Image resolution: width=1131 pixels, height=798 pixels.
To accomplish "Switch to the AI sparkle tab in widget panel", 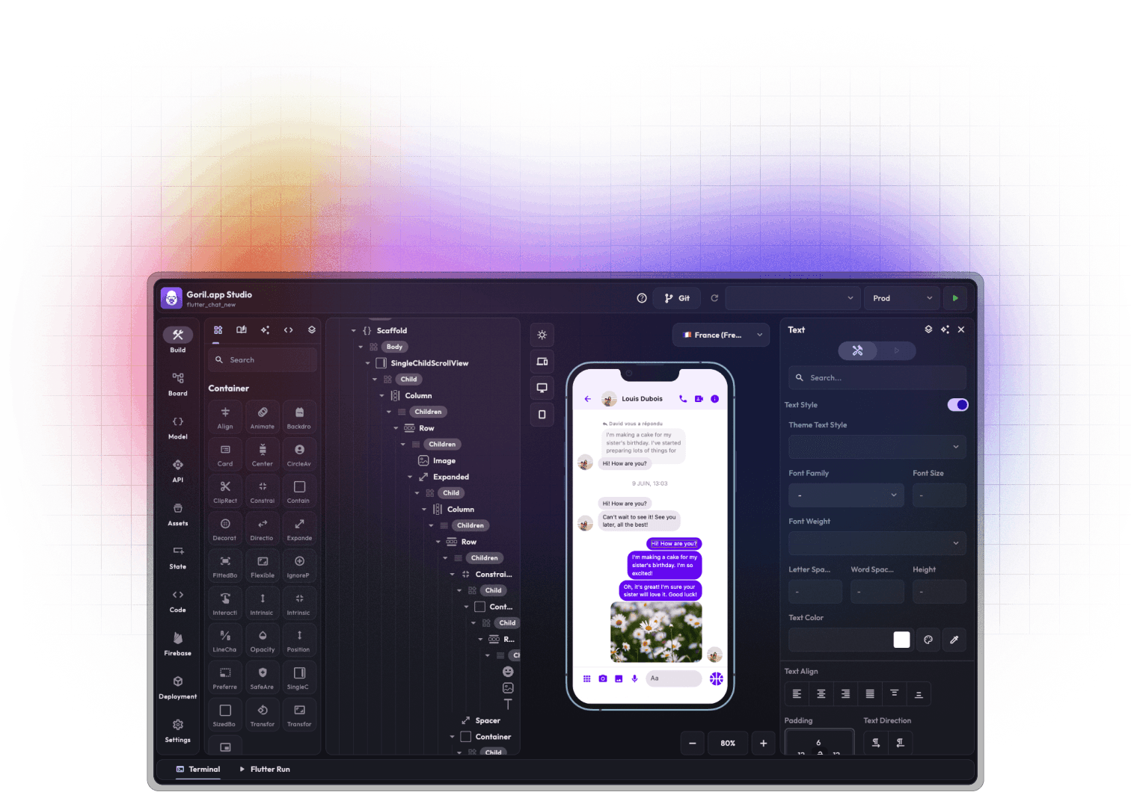I will click(265, 330).
